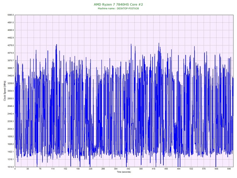Select the 570 tick on the time axis
Image resolution: width=237 pixels, height=178 pixels.
[204, 169]
